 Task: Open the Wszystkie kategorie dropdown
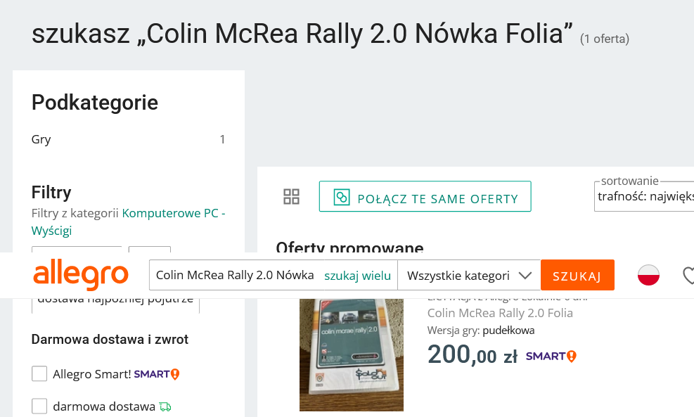pos(468,275)
